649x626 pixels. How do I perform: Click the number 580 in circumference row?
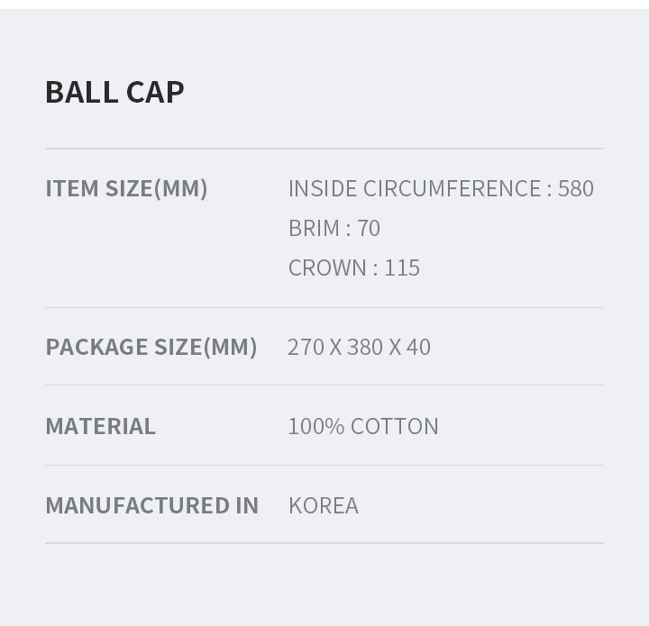click(x=576, y=188)
